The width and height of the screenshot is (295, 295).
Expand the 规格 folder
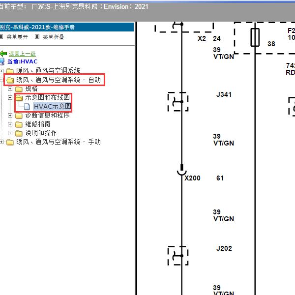(10, 88)
